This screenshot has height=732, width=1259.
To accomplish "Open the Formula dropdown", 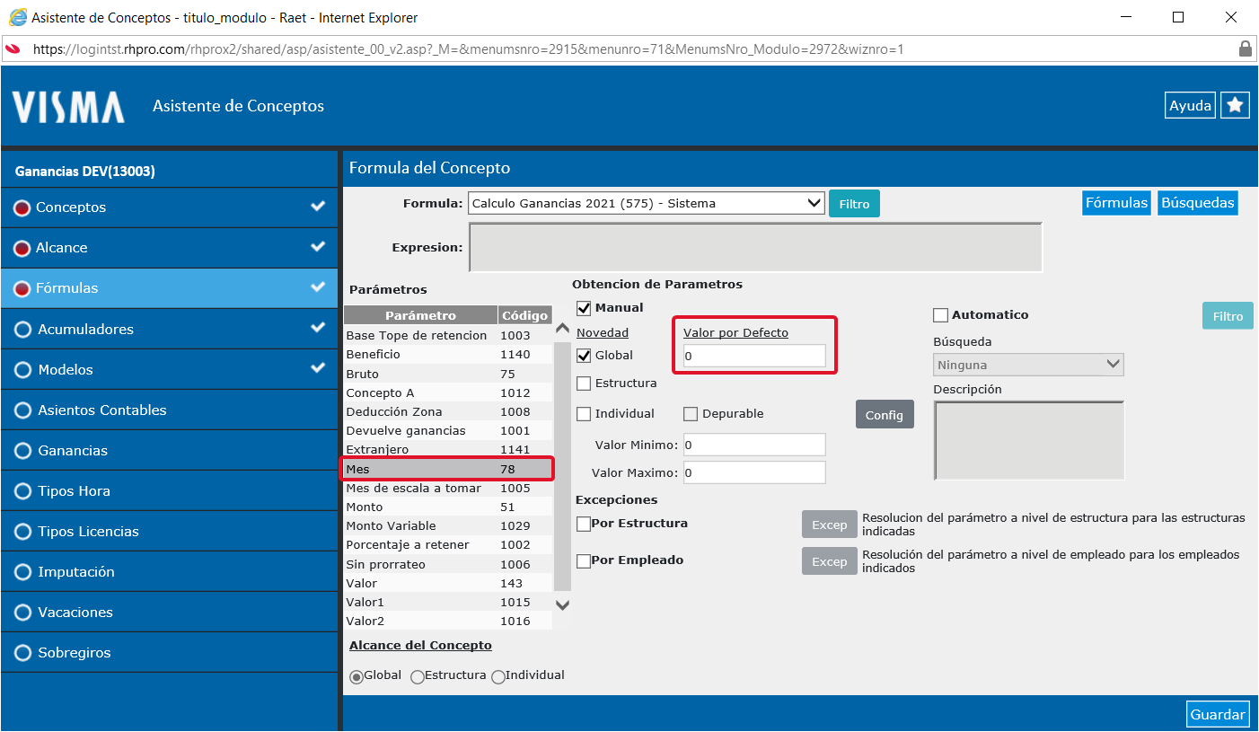I will pyautogui.click(x=646, y=203).
